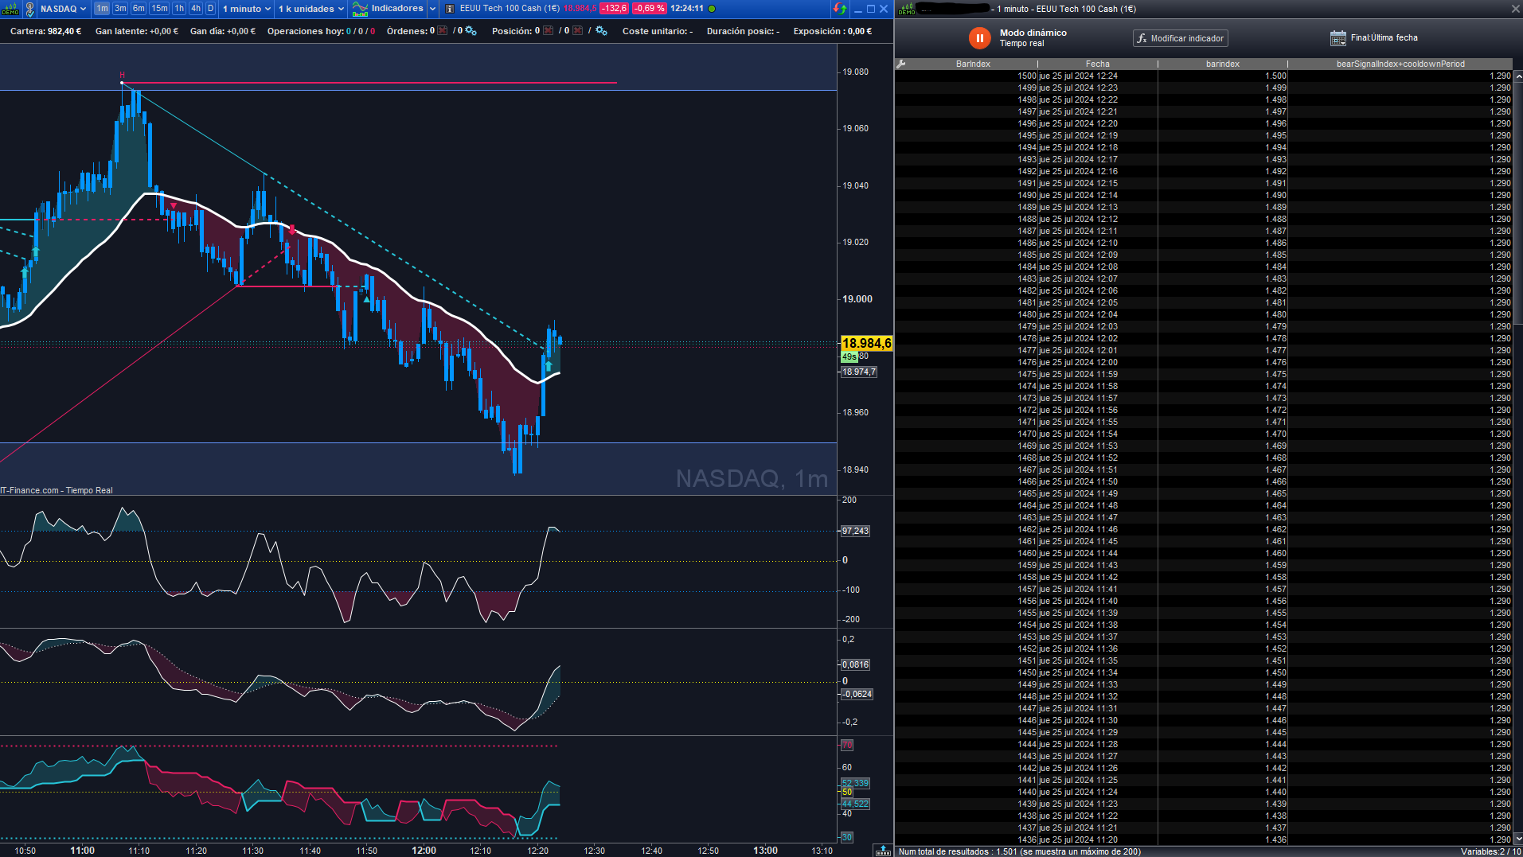Open the Final: Última fecha calendar picker
The image size is (1523, 857).
click(1338, 38)
